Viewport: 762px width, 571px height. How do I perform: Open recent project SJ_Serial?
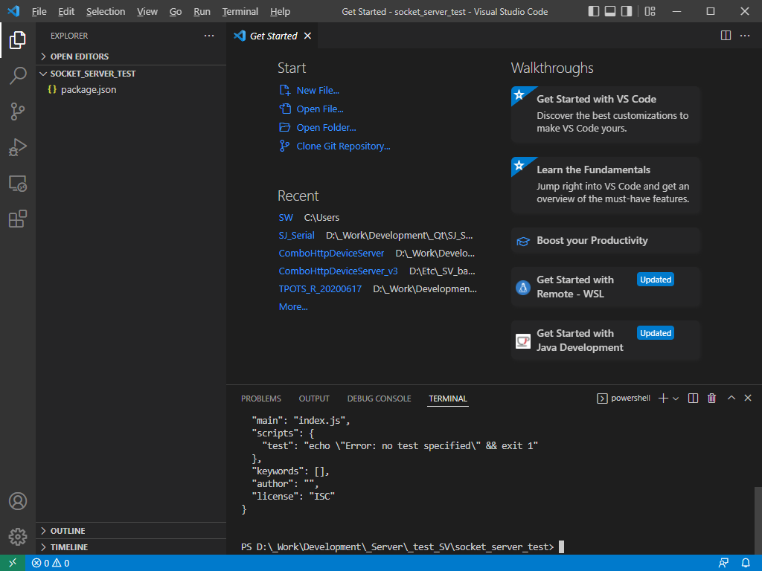pyautogui.click(x=296, y=236)
